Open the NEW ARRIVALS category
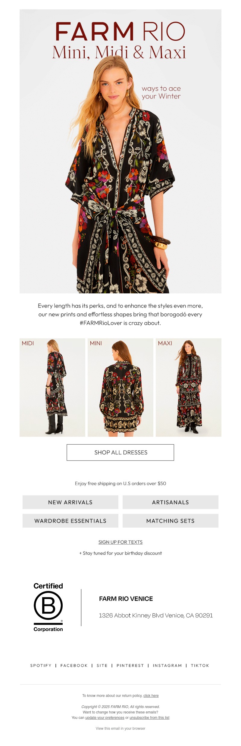This screenshot has width=241, height=746. pyautogui.click(x=70, y=502)
